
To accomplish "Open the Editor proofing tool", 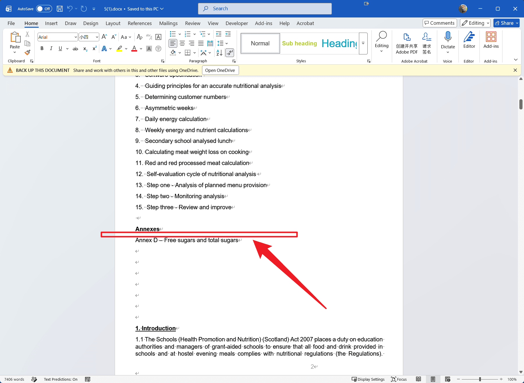I will coord(469,40).
